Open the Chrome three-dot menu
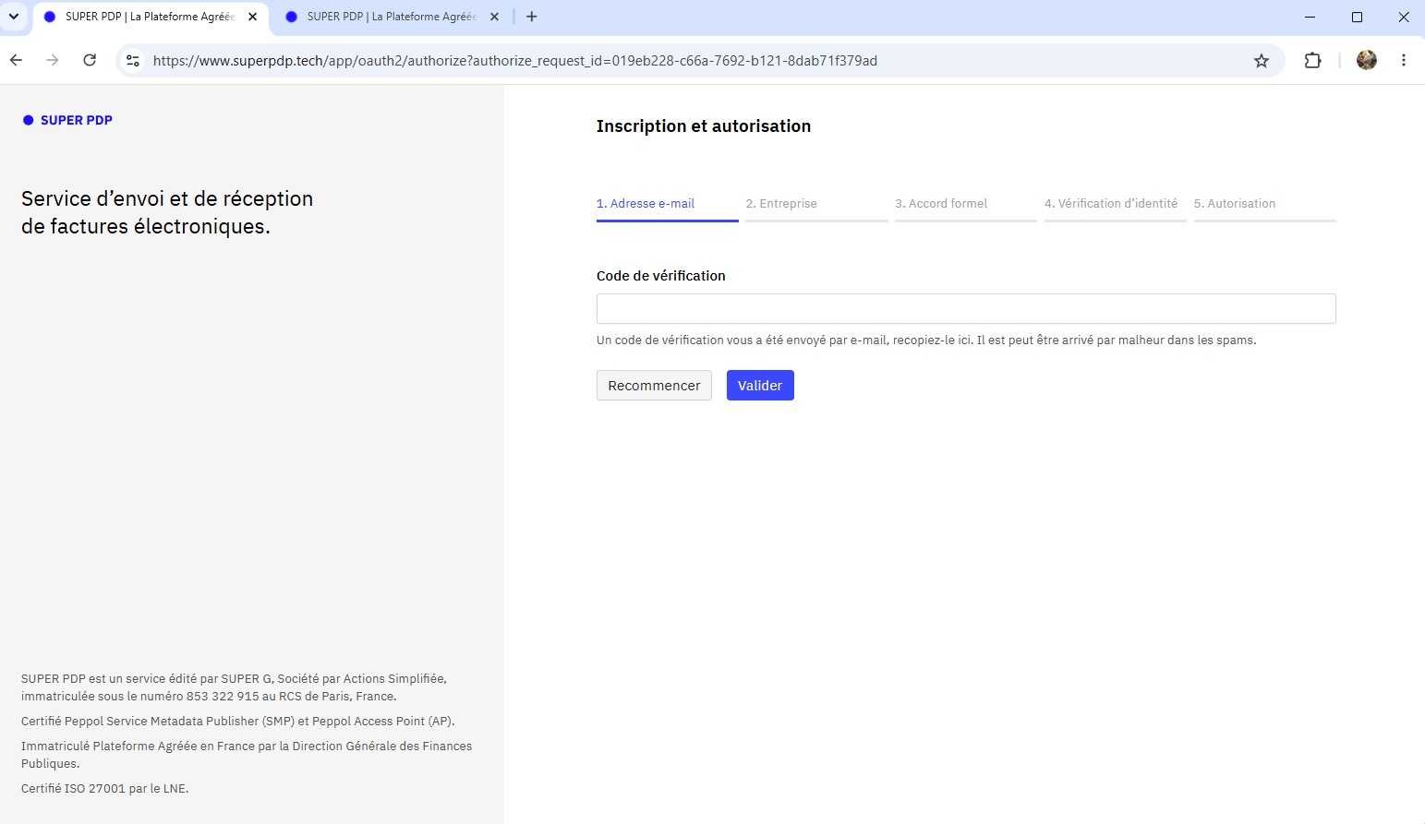The image size is (1425, 824). (x=1404, y=60)
